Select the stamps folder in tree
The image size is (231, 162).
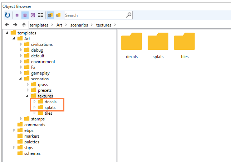(34, 119)
